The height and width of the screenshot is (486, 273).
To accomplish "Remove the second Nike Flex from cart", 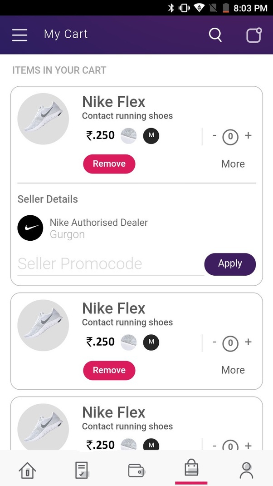I will pyautogui.click(x=109, y=370).
